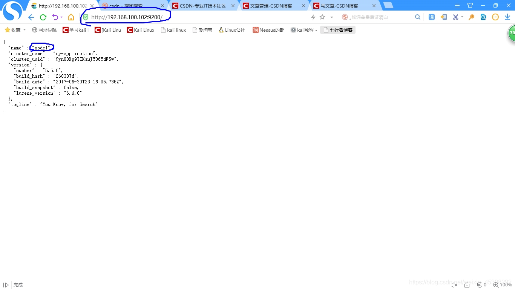
Task: Go to the home page icon
Action: pos(71,17)
